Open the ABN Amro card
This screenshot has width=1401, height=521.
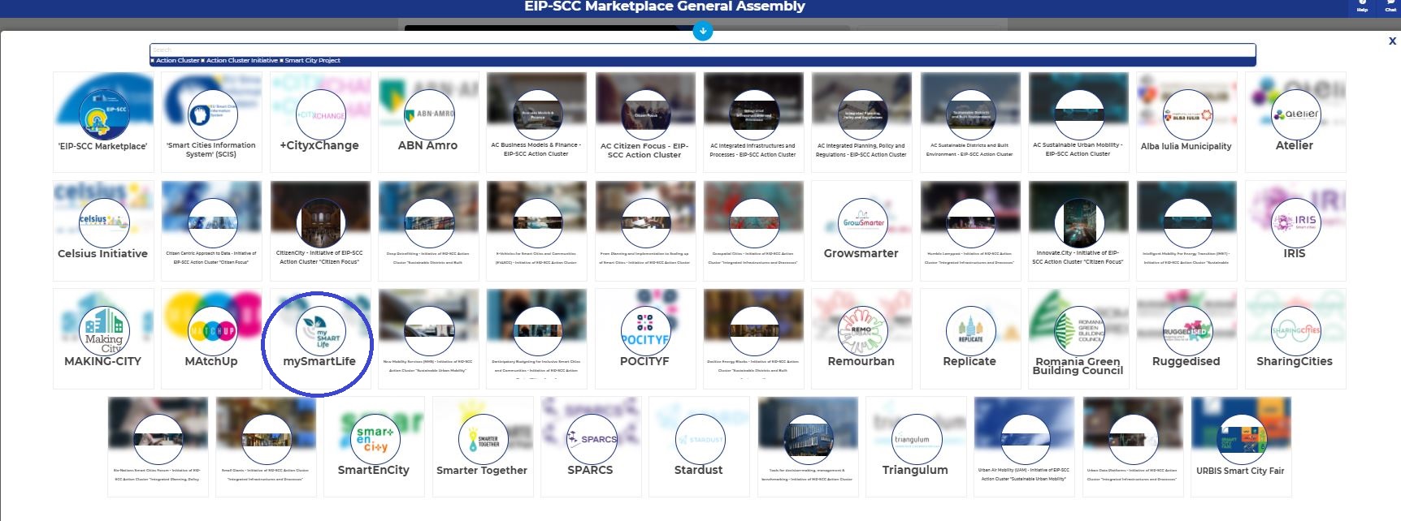point(428,122)
